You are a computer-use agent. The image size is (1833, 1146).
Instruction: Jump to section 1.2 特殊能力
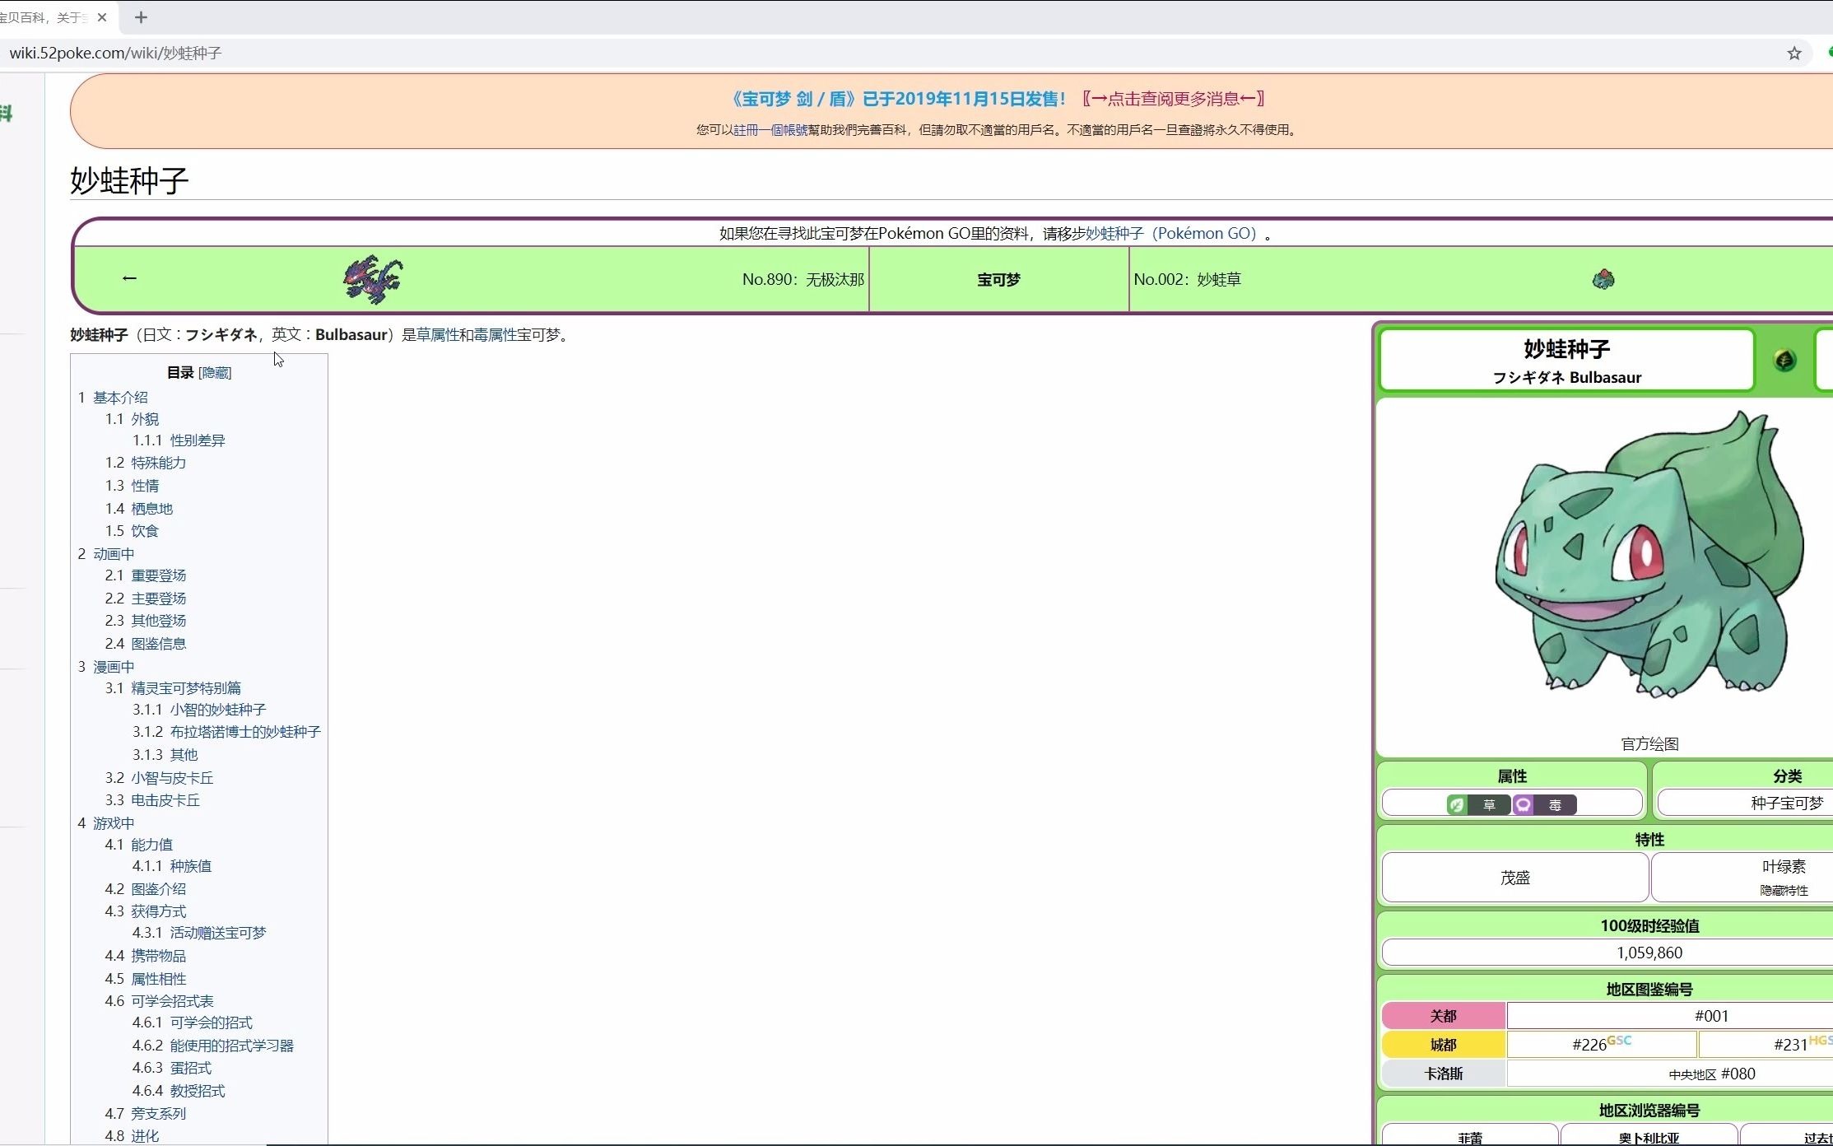(x=159, y=463)
